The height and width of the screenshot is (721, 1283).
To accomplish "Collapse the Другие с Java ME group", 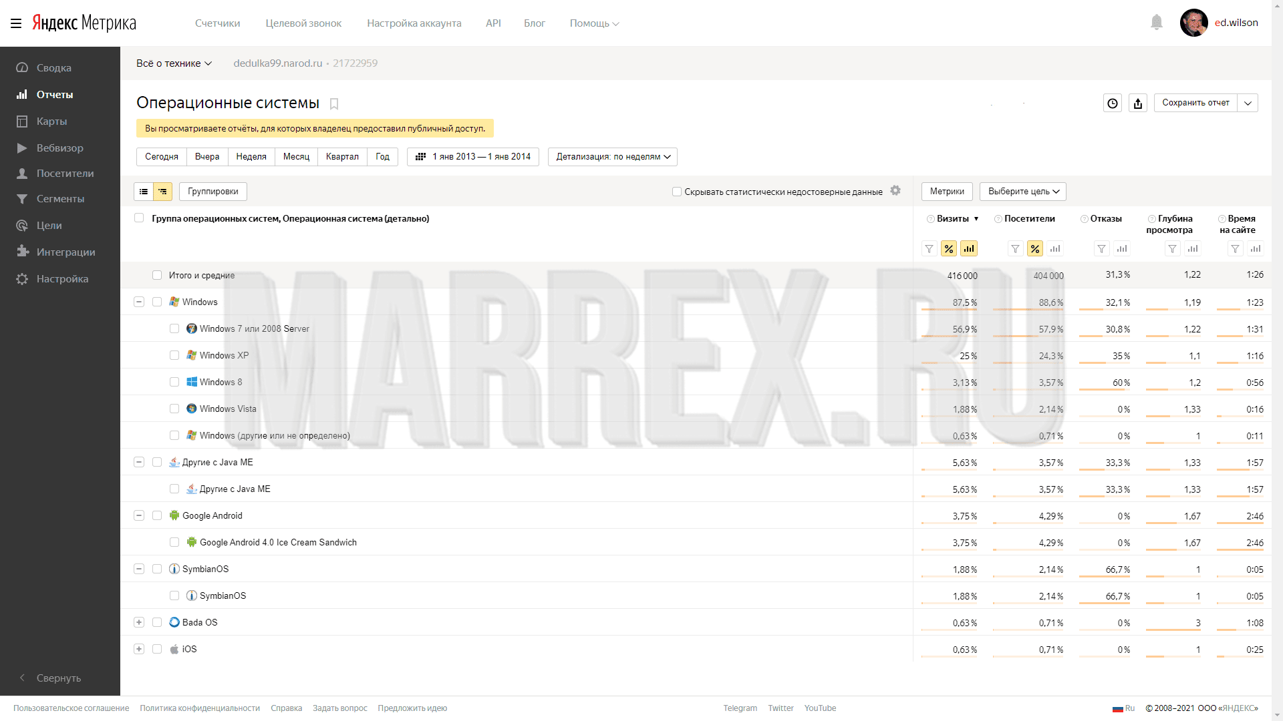I will [x=139, y=462].
